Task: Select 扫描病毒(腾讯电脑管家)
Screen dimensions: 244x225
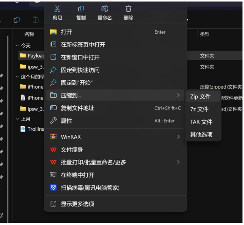Action: 115,187
